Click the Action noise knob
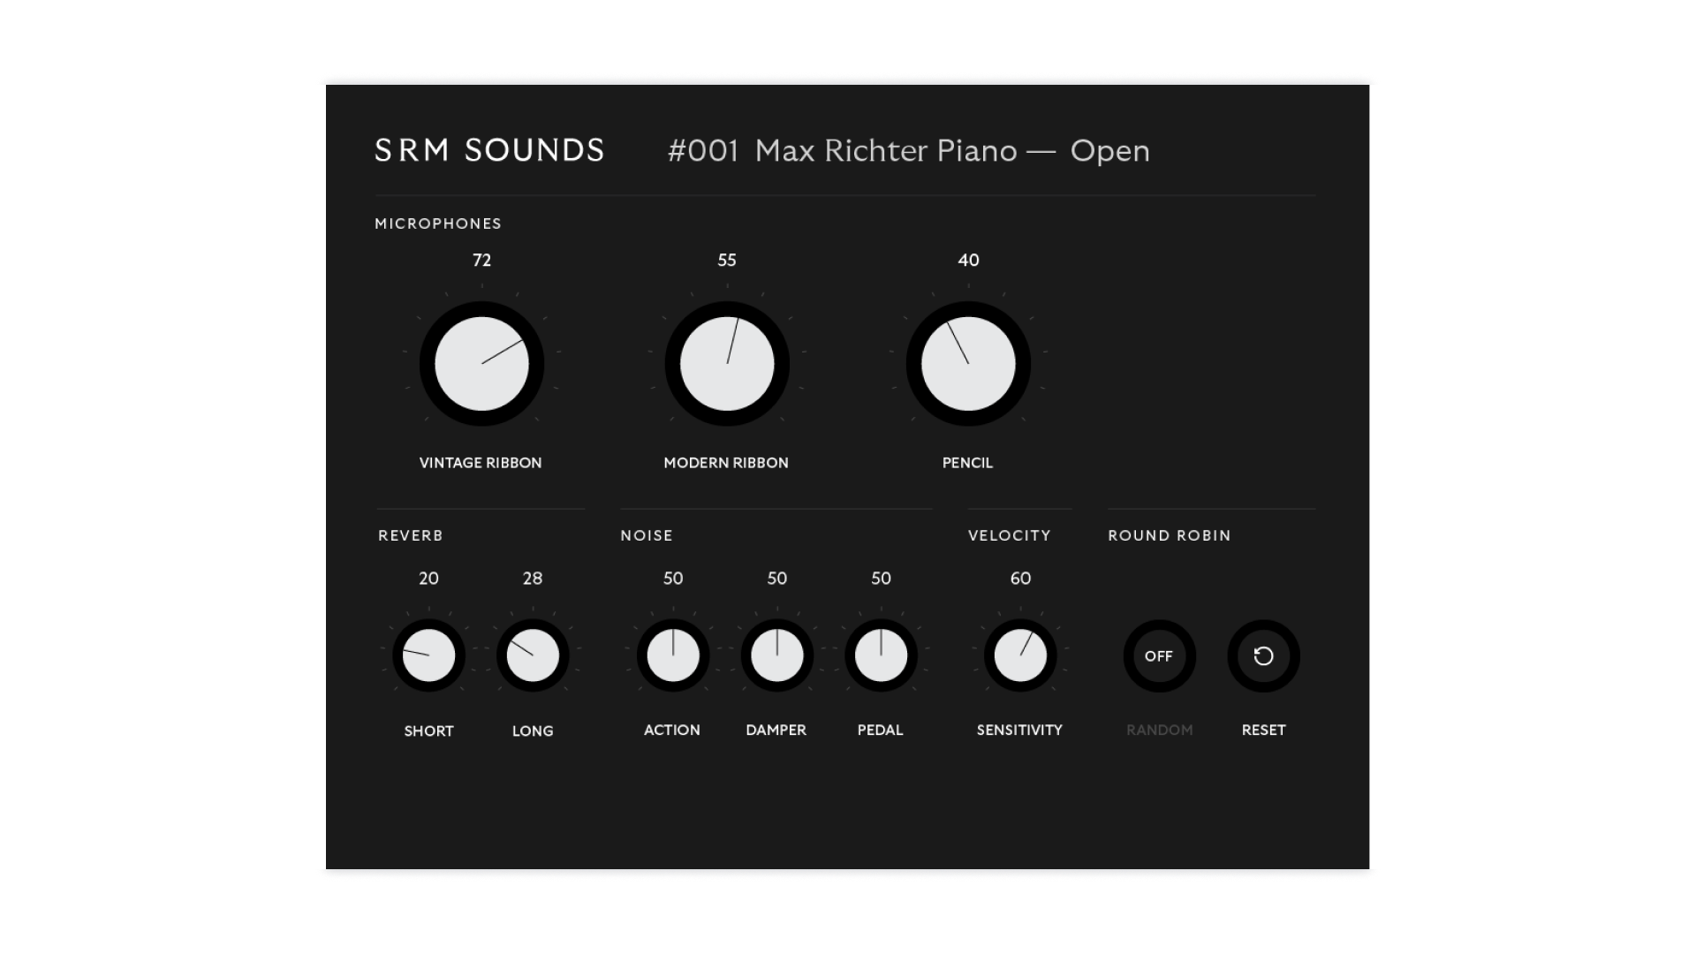1696x954 pixels. click(673, 655)
